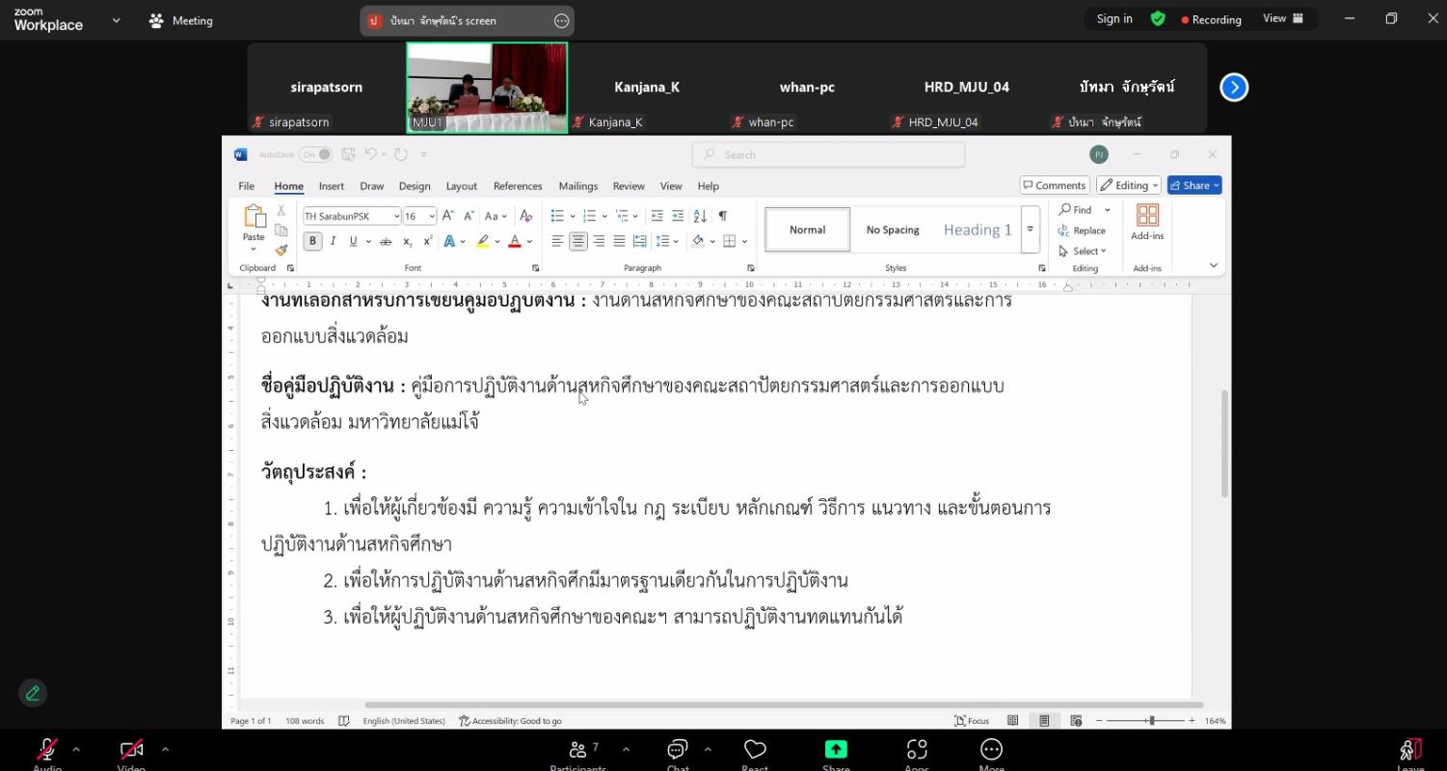Image resolution: width=1447 pixels, height=771 pixels.
Task: Expand the Styles gallery arrow
Action: [x=1030, y=229]
